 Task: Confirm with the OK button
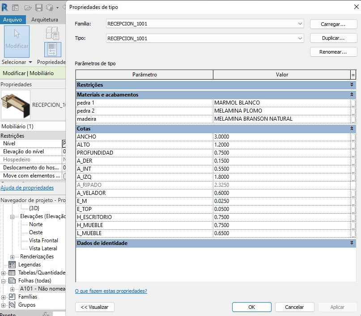252,307
